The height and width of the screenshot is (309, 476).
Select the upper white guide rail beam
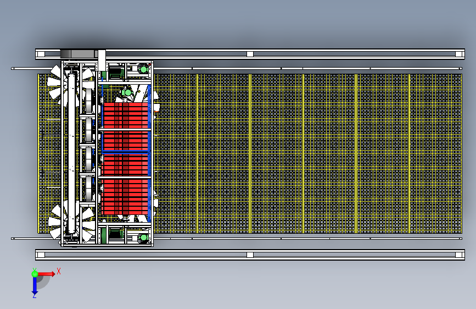click(x=250, y=54)
